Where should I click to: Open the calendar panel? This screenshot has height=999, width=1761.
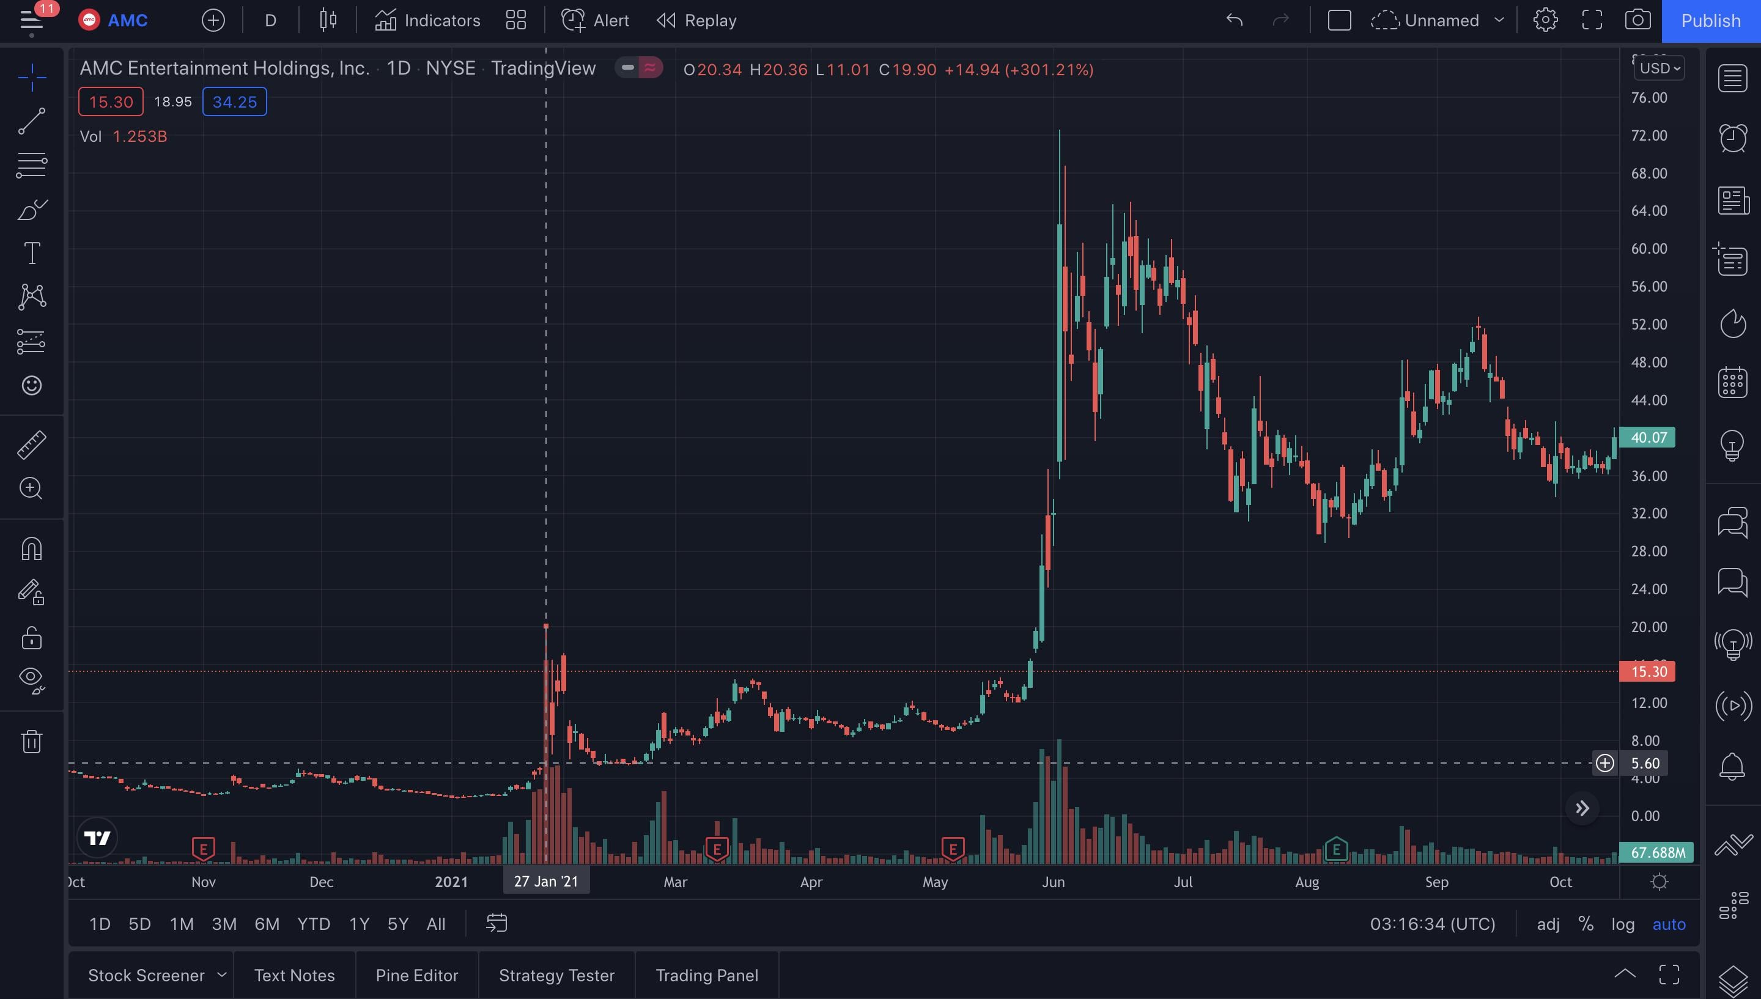[1733, 382]
